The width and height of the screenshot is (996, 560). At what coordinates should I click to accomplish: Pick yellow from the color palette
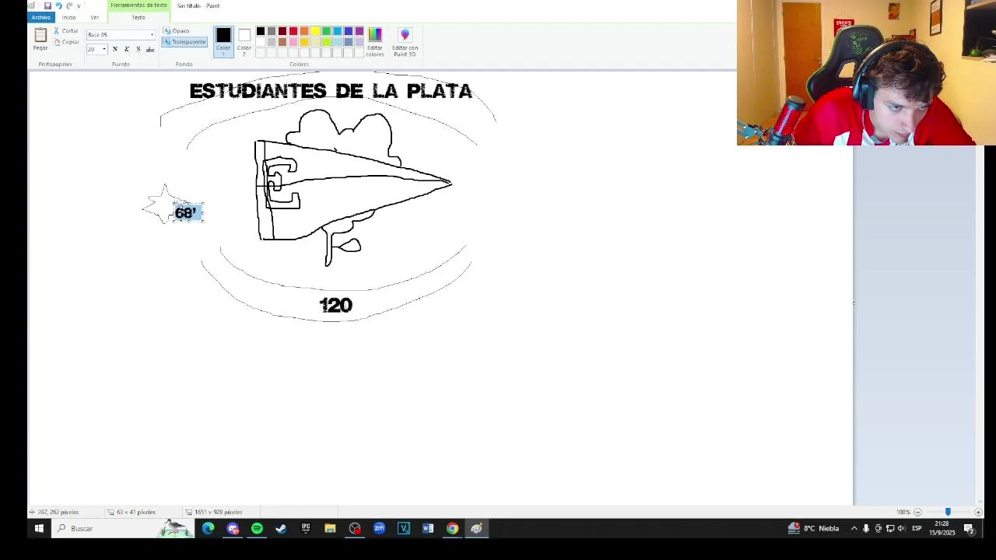coord(315,31)
